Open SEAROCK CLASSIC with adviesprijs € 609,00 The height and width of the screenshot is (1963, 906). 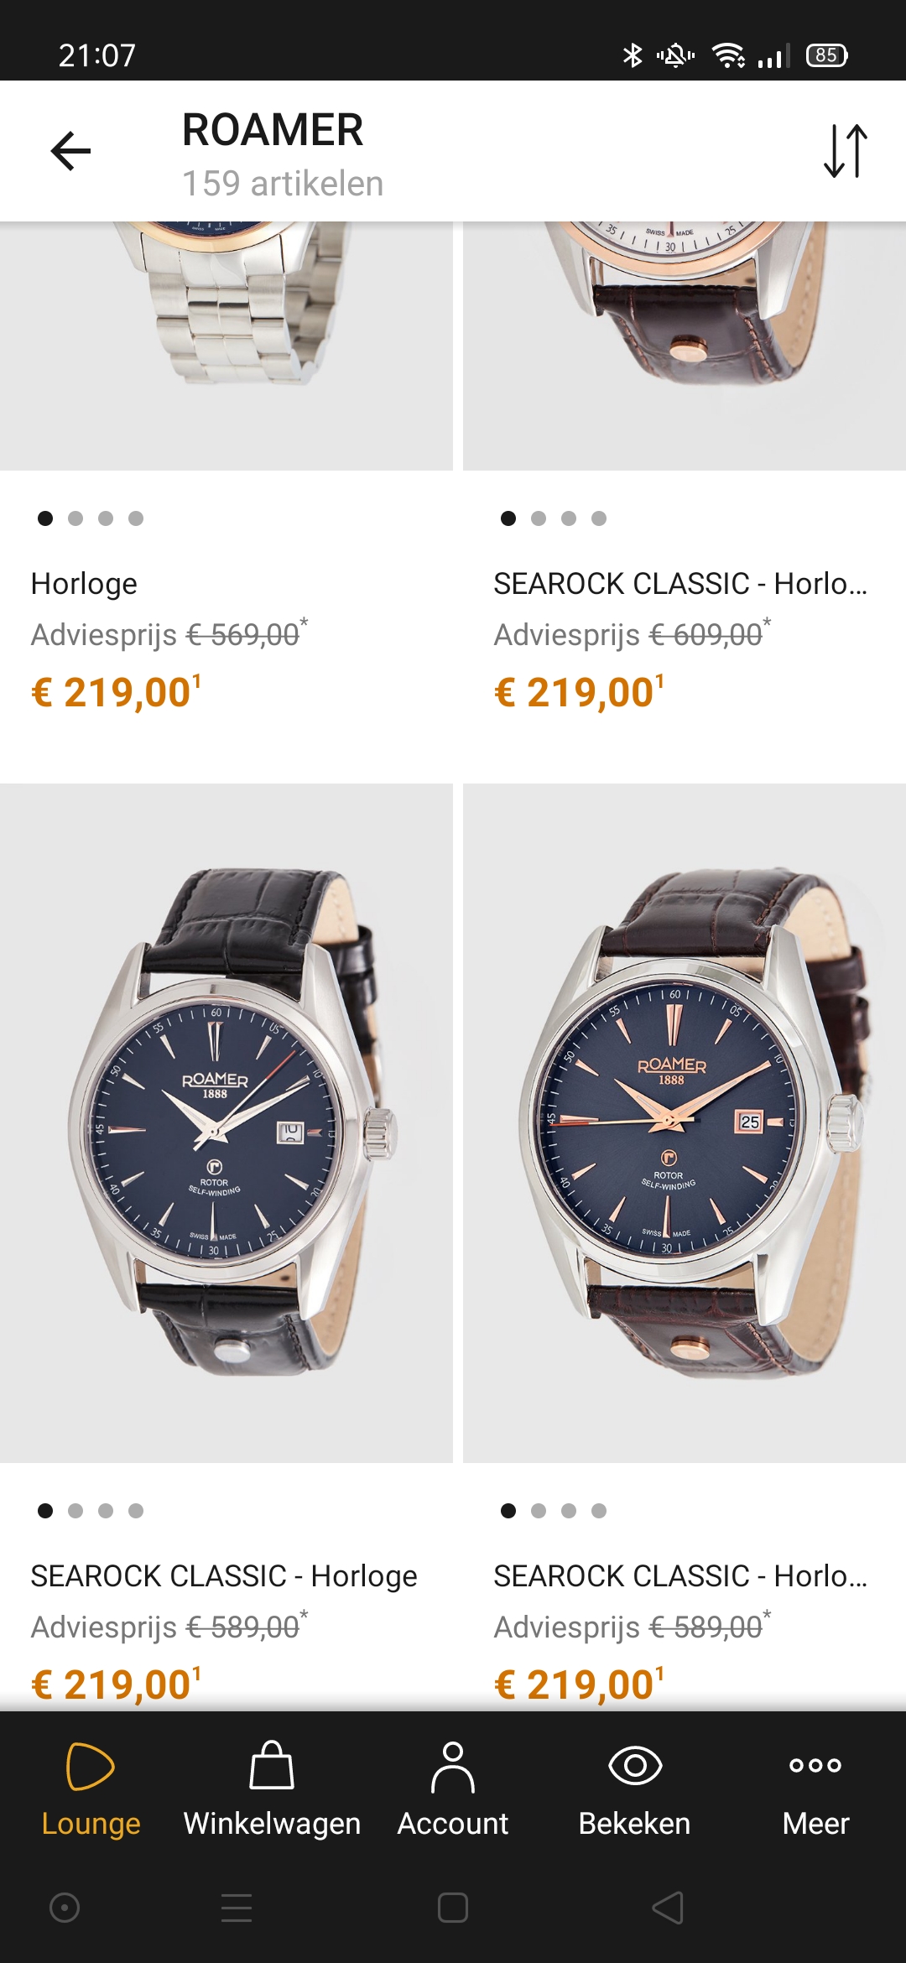click(x=680, y=584)
